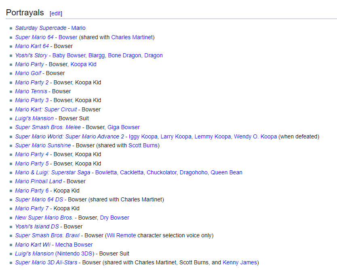Click the plain Bowser text in the Yoshi's Island DS row
337x270 pixels.
point(73,227)
